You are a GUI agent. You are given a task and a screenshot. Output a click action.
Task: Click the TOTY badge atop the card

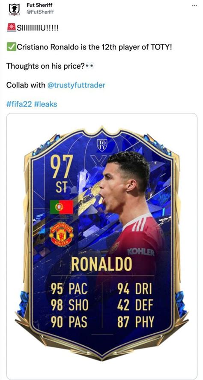tap(101, 145)
